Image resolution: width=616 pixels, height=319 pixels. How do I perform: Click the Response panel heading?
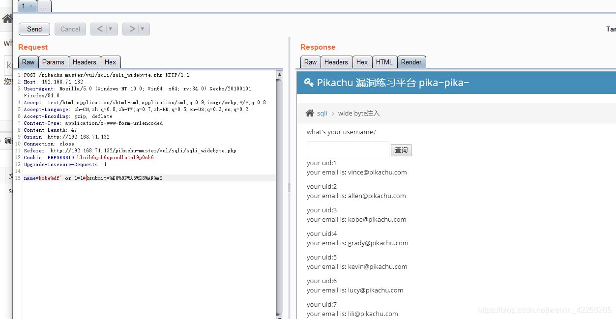click(318, 47)
